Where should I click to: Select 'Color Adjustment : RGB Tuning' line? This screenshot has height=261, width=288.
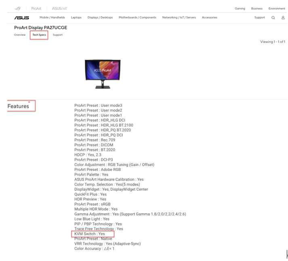[114, 165]
